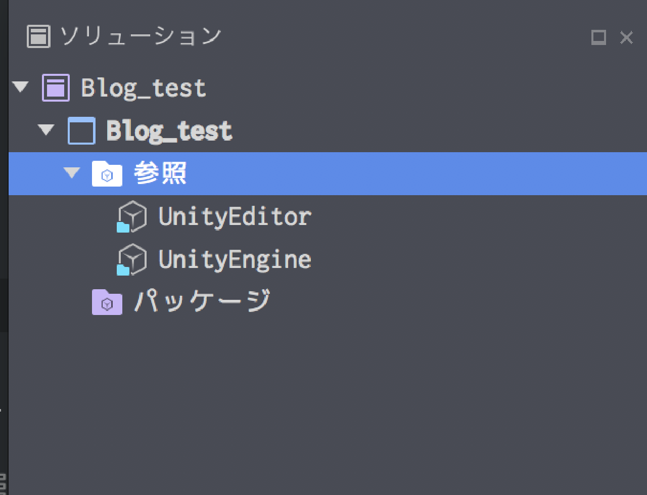Click the Blog_test solution icon
The image size is (647, 495).
[x=56, y=87]
